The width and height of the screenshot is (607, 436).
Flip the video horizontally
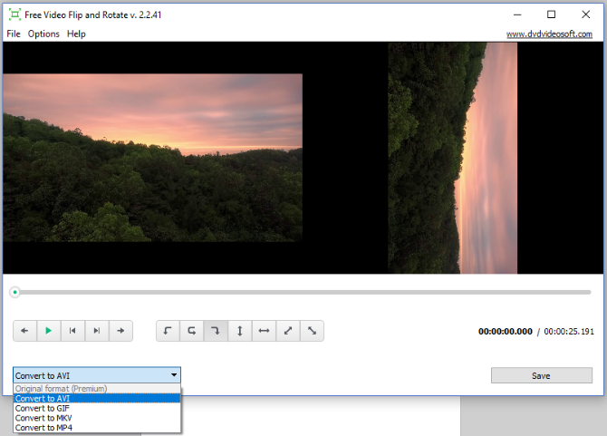pyautogui.click(x=264, y=331)
